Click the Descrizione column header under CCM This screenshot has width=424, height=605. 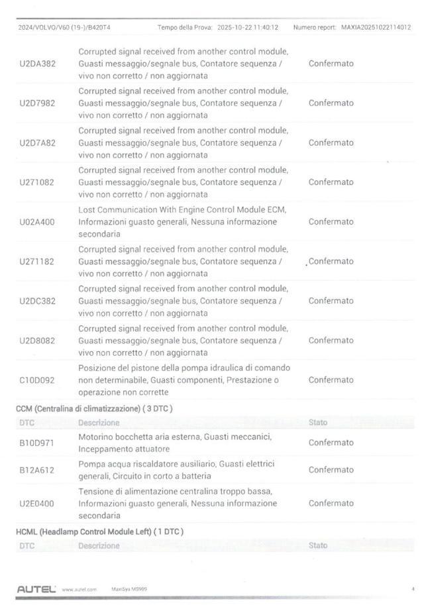click(x=99, y=423)
